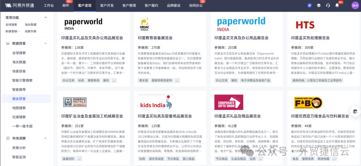361x166 pixels.
Task: Open the 邮件 top menu
Action: point(66,6)
